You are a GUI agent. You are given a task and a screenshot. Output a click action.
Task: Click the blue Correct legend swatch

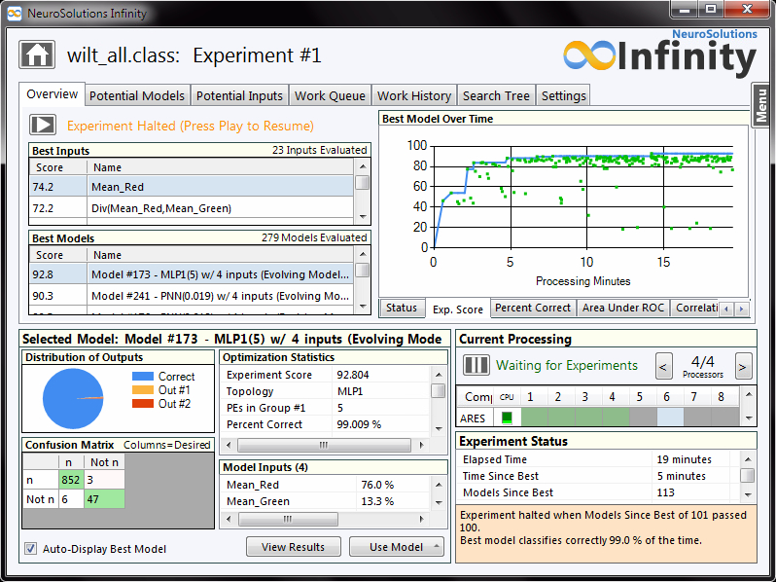tap(143, 376)
